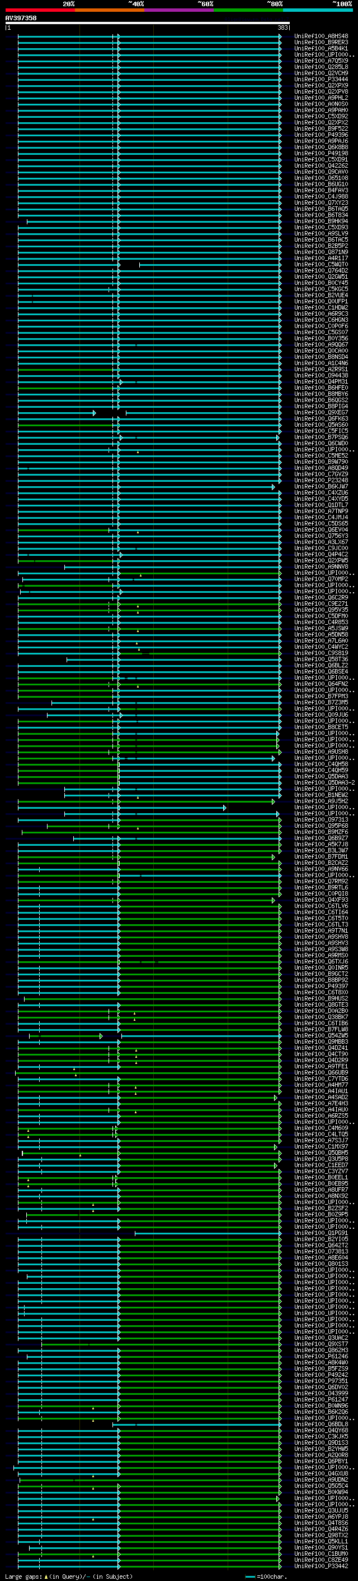Click the cyan ~100% identity legend bar
This screenshot has height=1581, width=358.
[318, 10]
